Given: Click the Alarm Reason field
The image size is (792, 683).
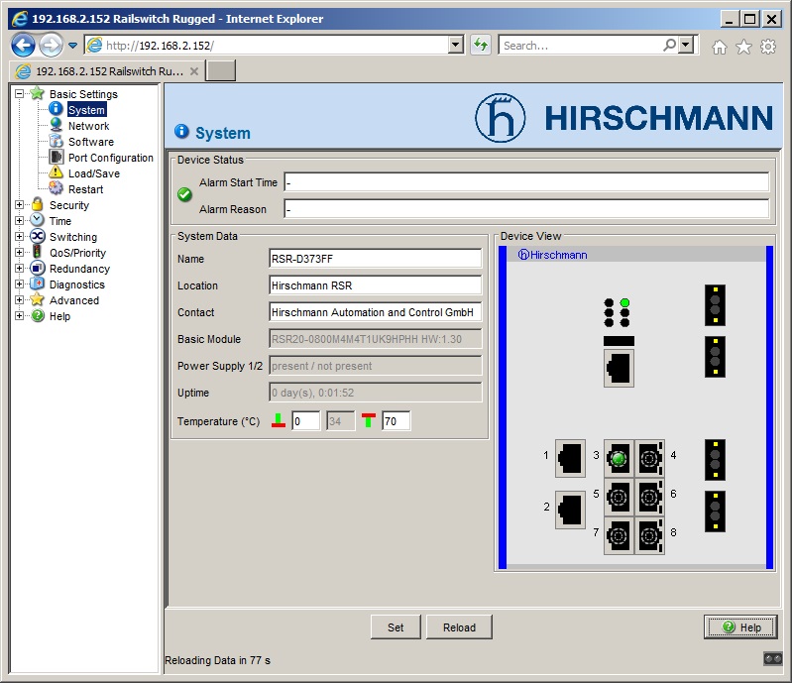Looking at the screenshot, I should click(526, 208).
